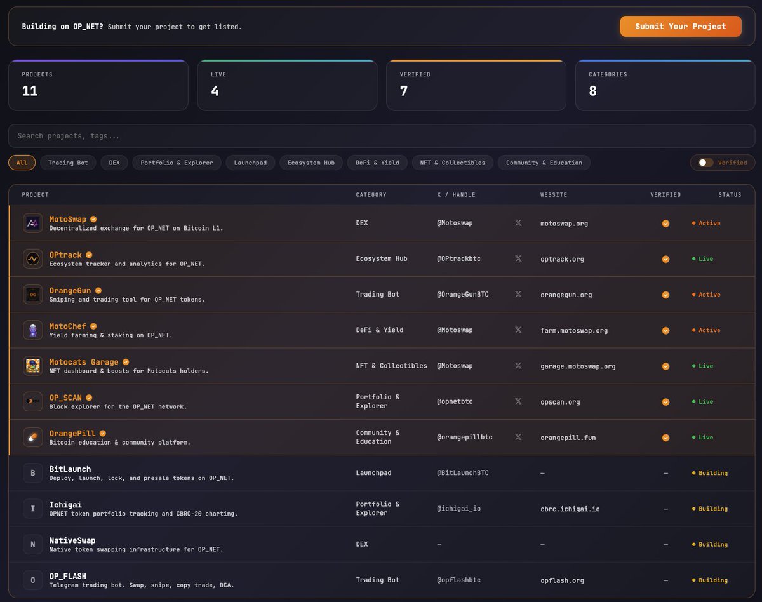The height and width of the screenshot is (602, 762).
Task: Filter by DeFi & Yield category
Action: (x=377, y=163)
